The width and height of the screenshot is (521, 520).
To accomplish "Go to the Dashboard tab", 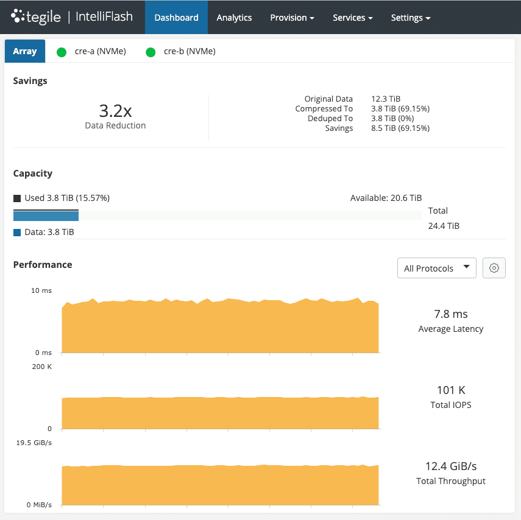I will (176, 18).
